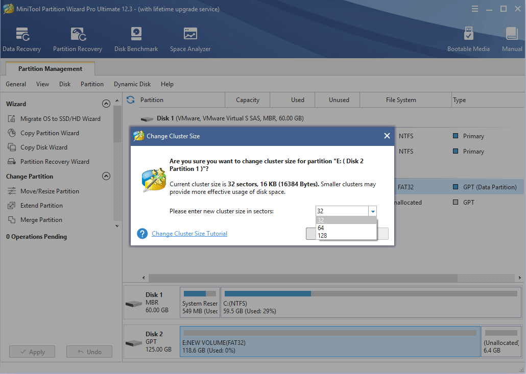Screen dimensions: 526x374
Task: Collapse the Change Partition section
Action: coord(106,176)
